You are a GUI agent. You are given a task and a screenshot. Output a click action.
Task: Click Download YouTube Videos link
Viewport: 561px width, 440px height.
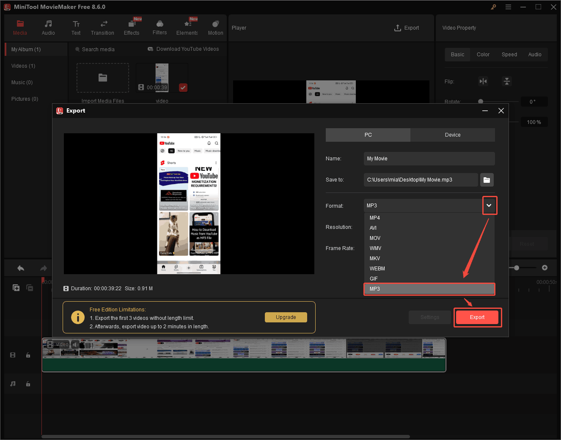pos(183,49)
